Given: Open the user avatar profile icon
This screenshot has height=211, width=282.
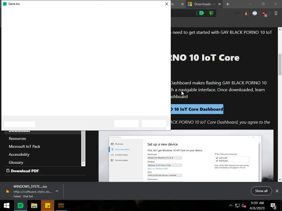Looking at the screenshot, I should click(246, 13).
